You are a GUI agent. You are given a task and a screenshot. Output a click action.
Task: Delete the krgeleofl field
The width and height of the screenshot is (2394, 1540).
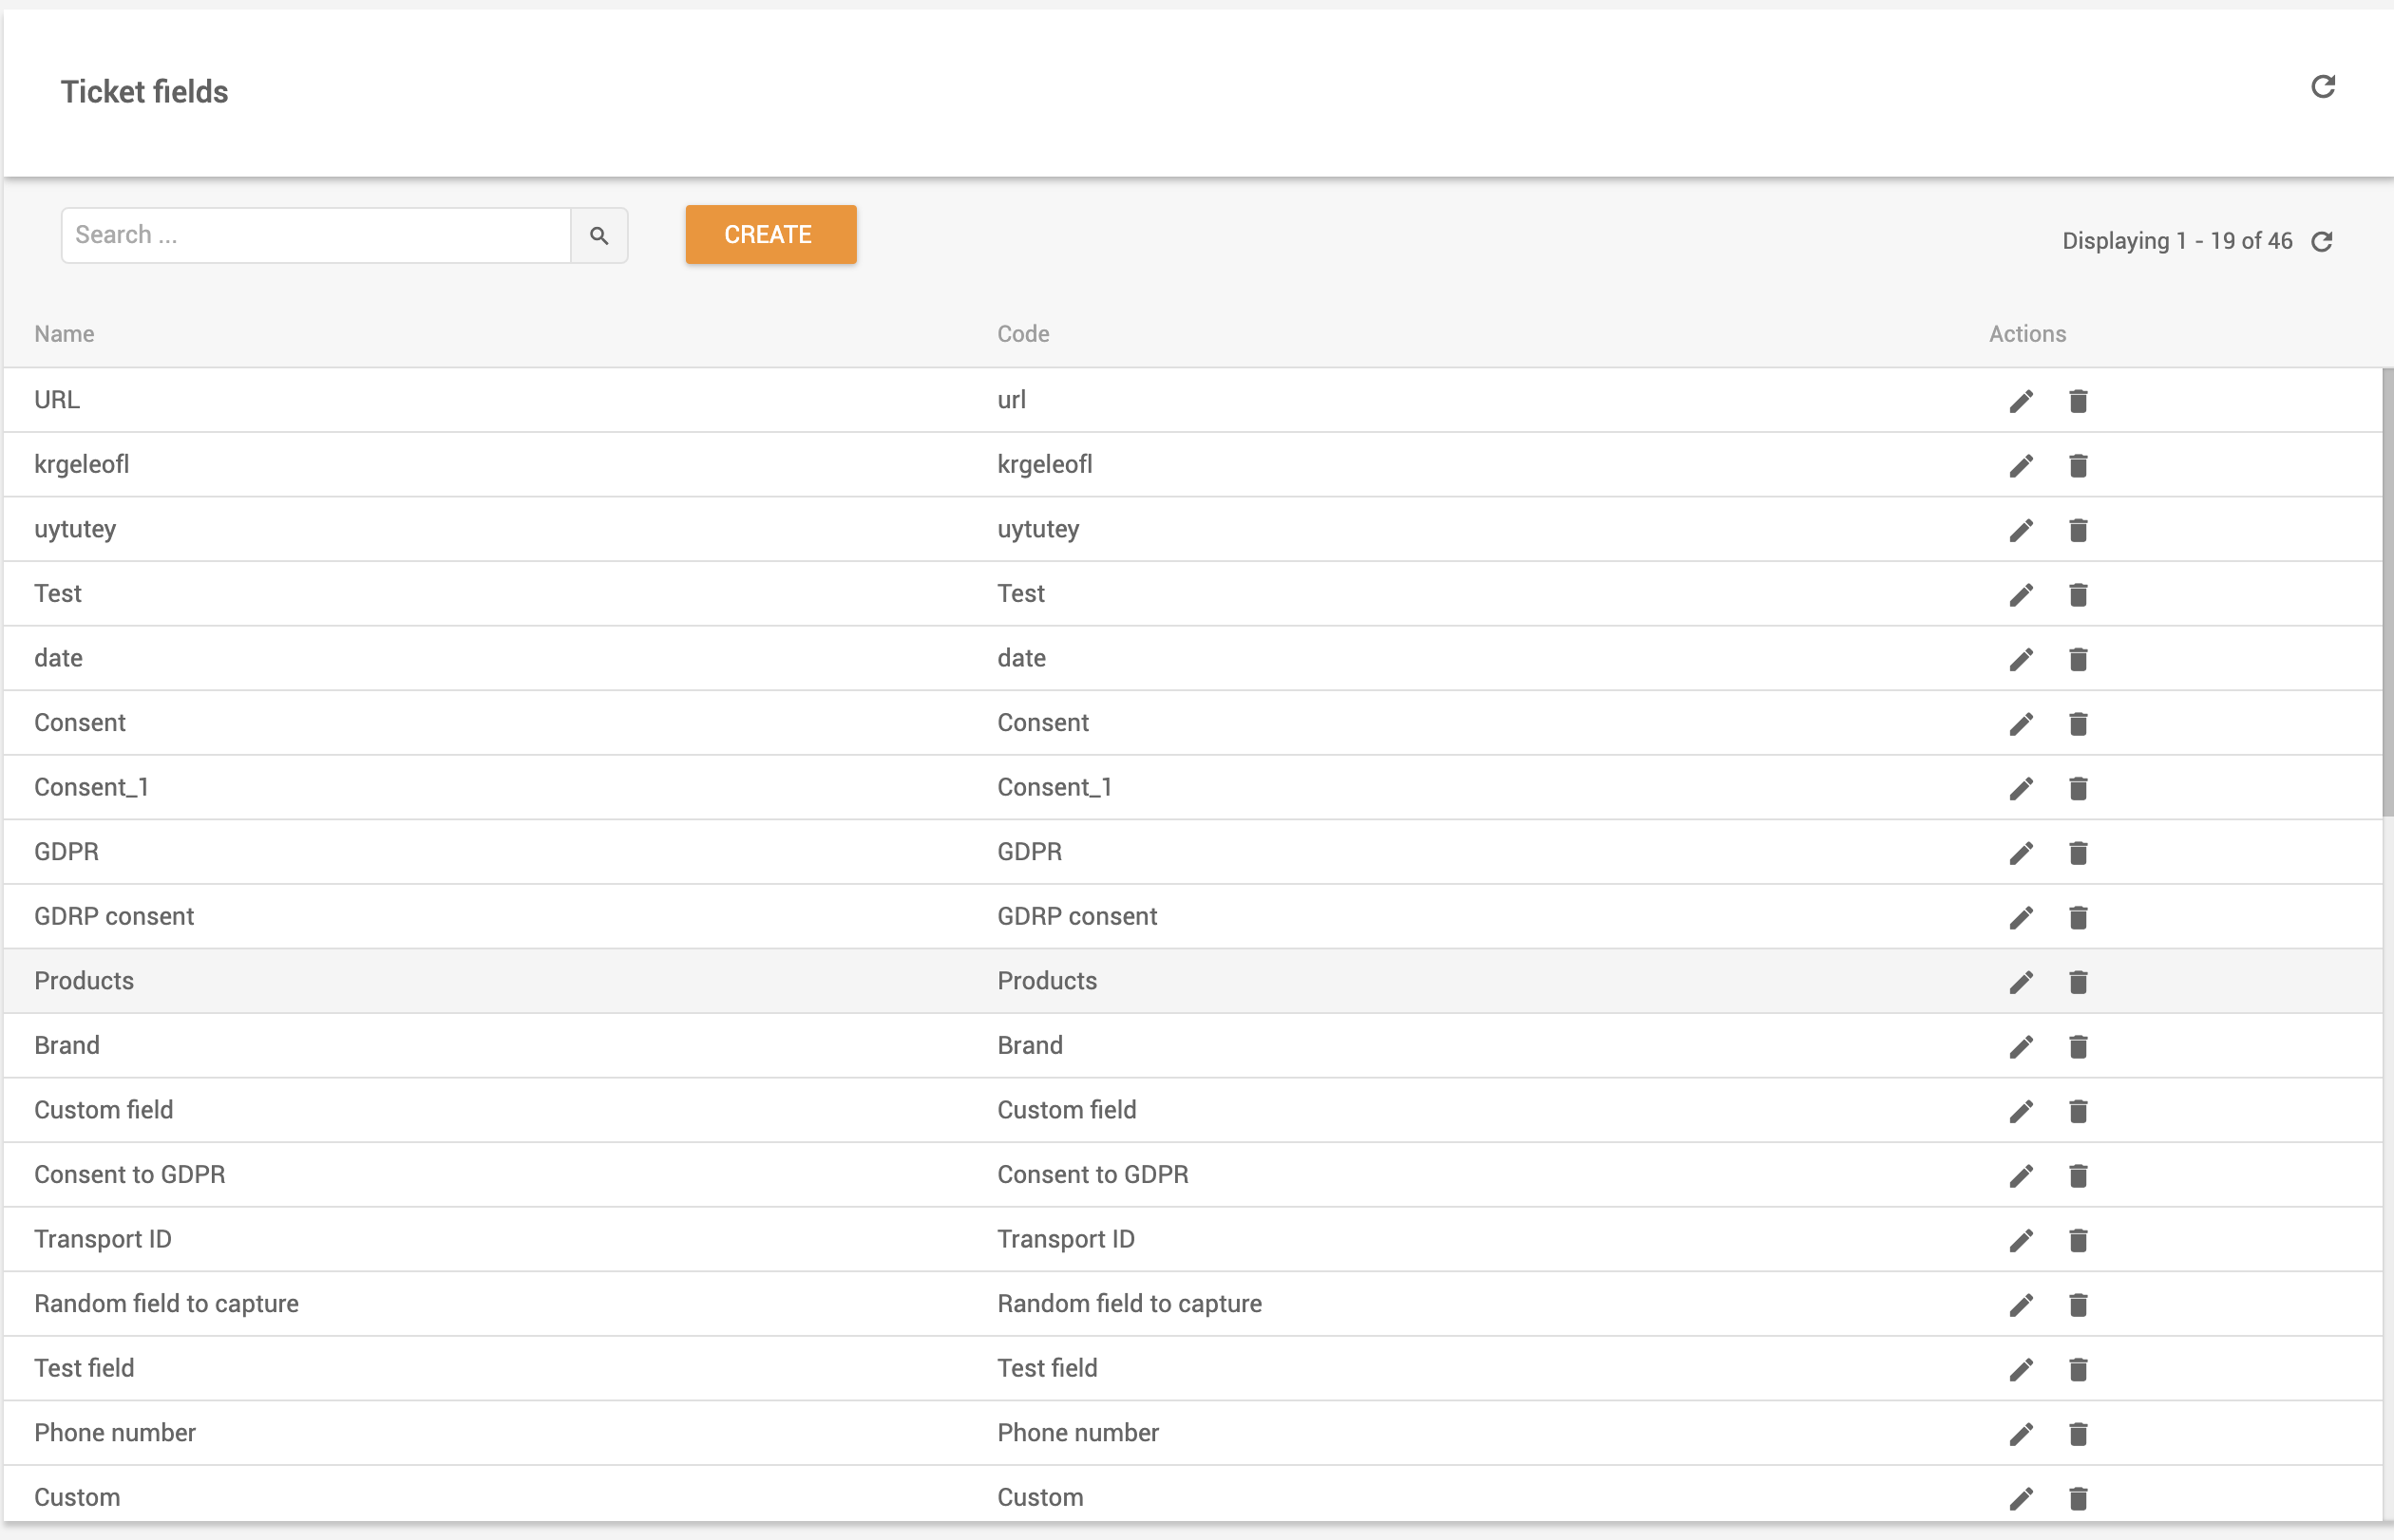(2078, 465)
